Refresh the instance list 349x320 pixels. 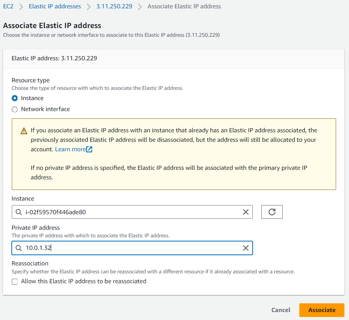point(272,212)
